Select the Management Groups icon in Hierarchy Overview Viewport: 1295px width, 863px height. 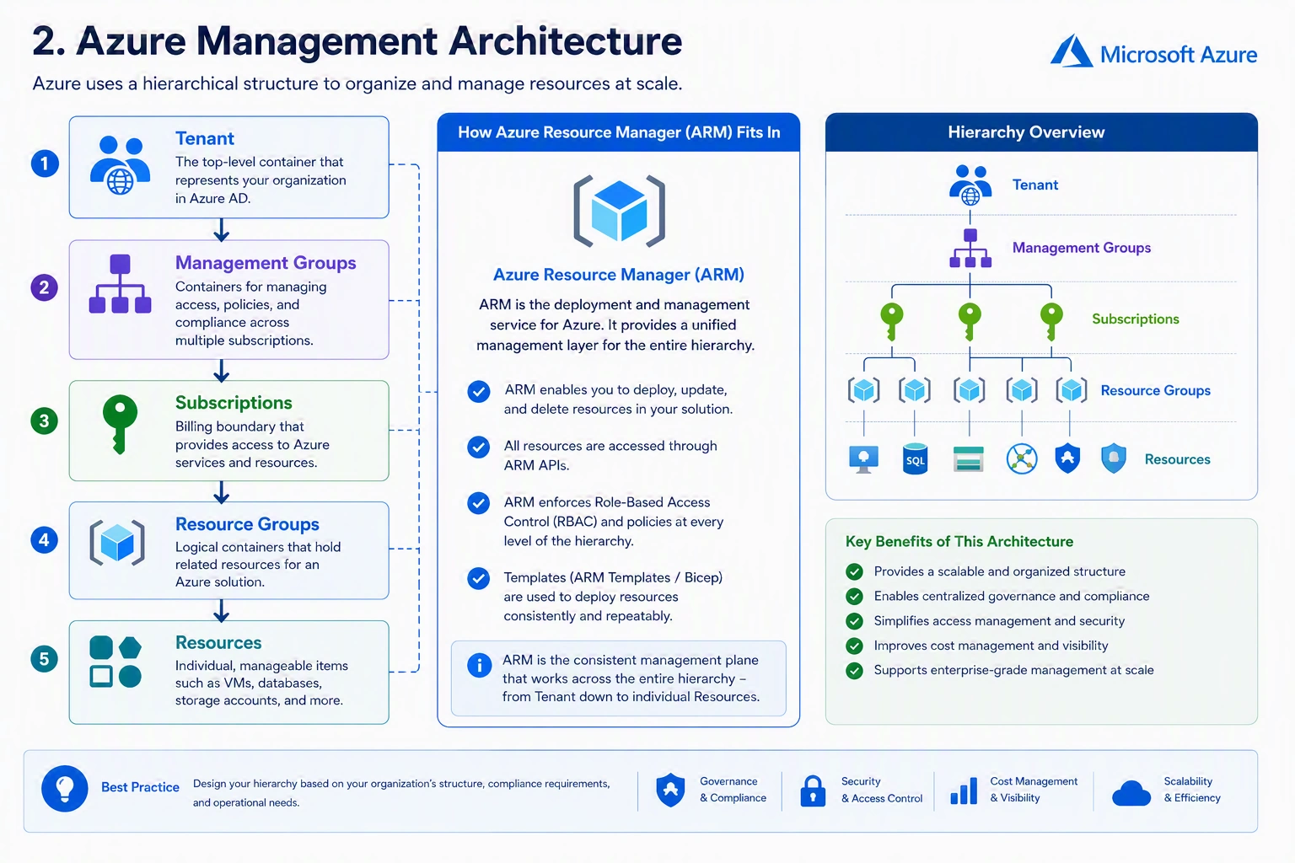[970, 249]
